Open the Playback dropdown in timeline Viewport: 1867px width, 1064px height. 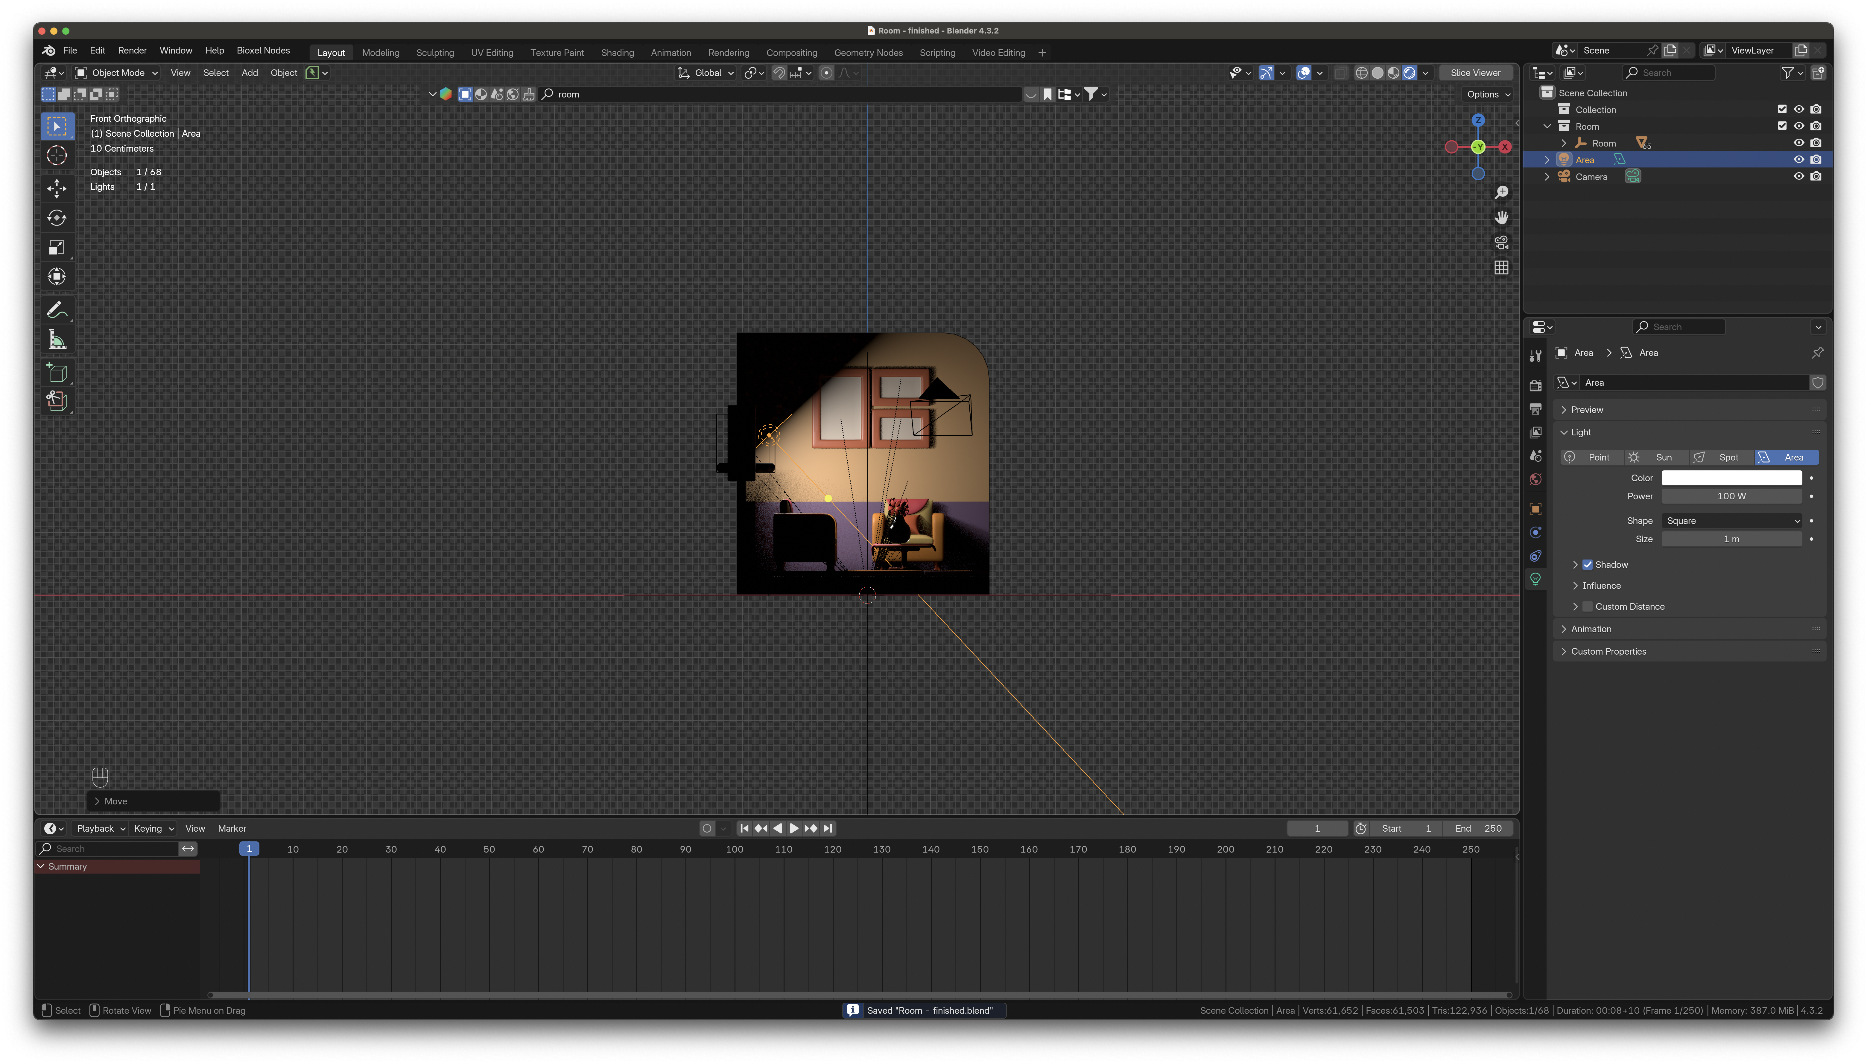pos(101,829)
